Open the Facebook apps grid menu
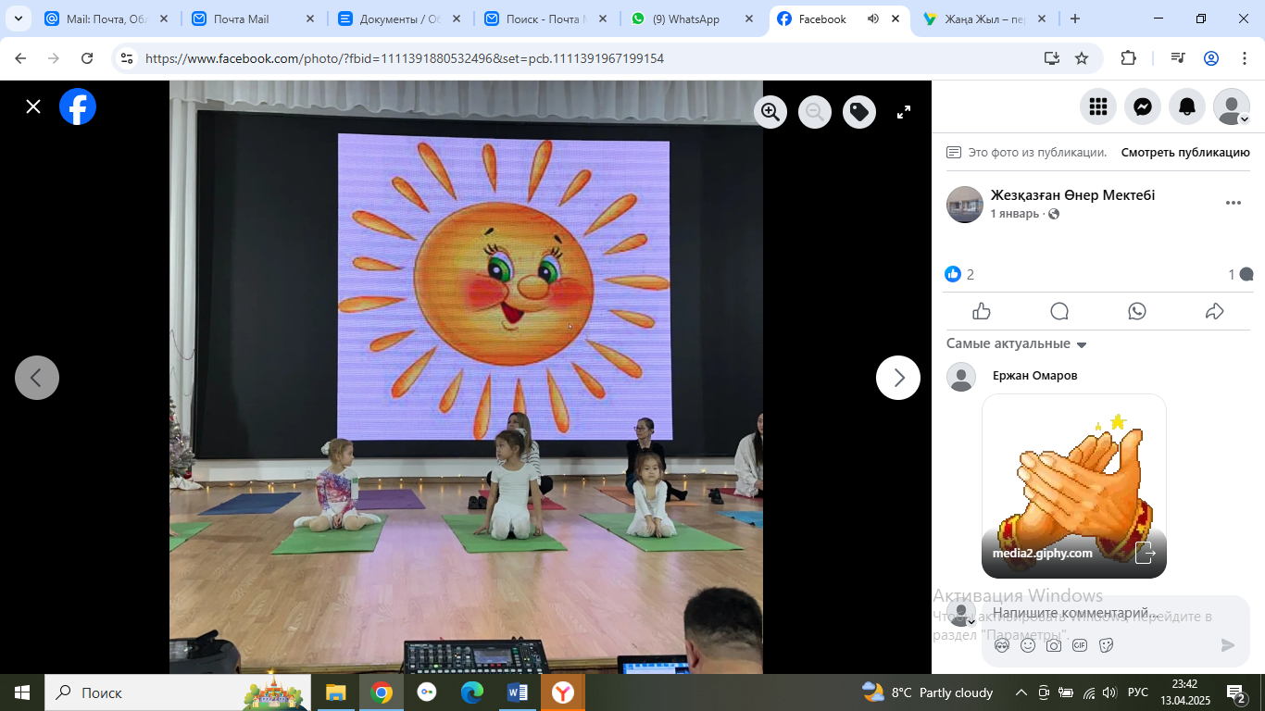 (x=1098, y=106)
